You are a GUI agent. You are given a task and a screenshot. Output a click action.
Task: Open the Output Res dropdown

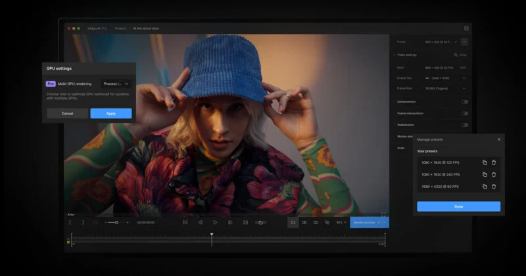[445, 78]
